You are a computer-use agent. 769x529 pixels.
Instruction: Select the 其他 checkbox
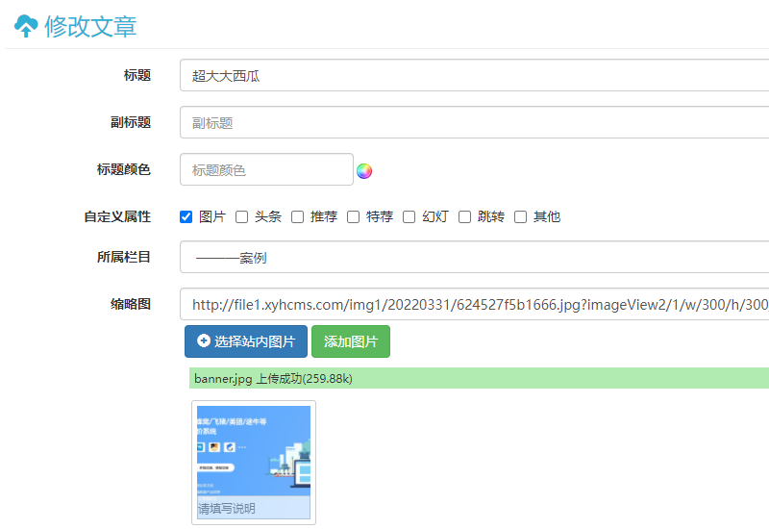click(521, 217)
